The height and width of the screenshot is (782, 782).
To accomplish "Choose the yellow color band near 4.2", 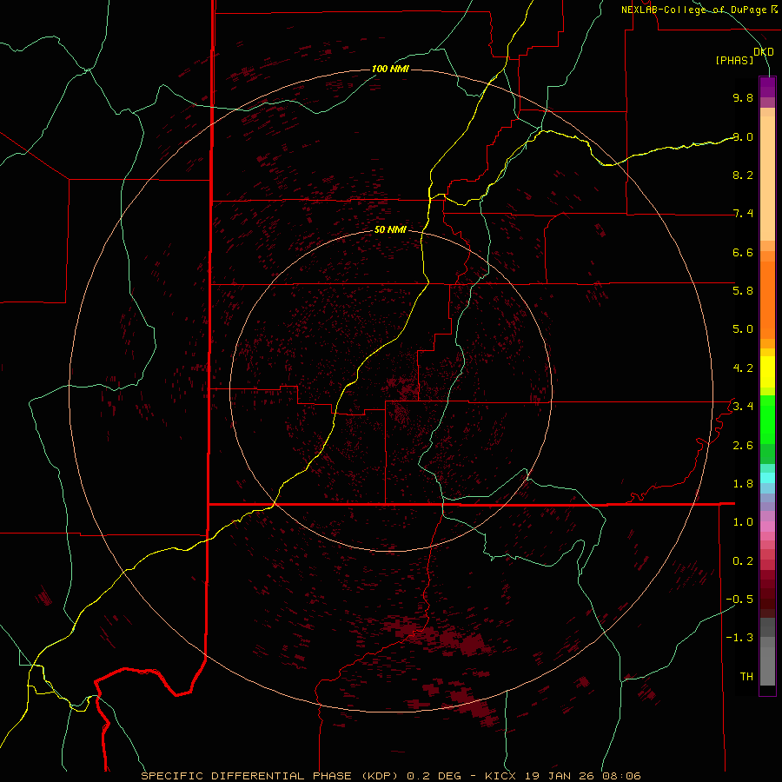I will [x=767, y=372].
